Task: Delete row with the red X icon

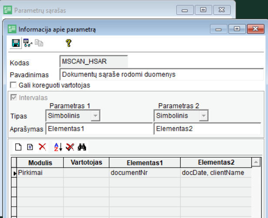Action: (42, 147)
